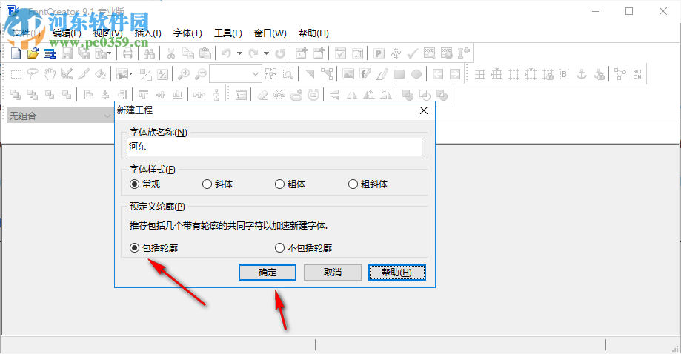Click the next glyph right arrow icon
The image size is (681, 354).
coord(455,74)
